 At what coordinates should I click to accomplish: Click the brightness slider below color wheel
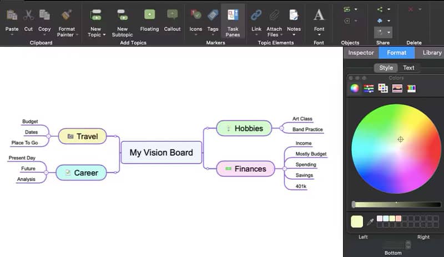coord(395,204)
